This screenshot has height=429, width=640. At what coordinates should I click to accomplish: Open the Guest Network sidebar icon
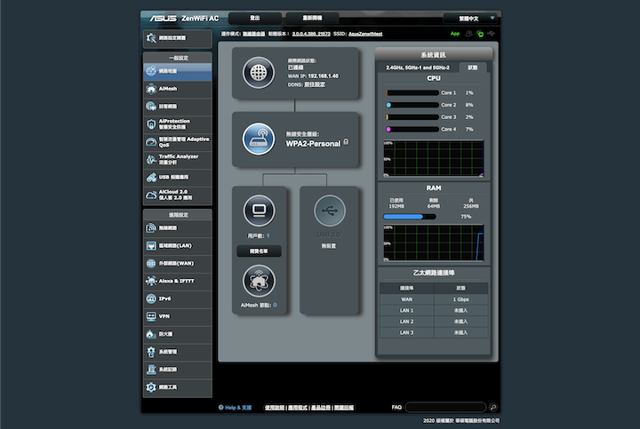pos(151,107)
